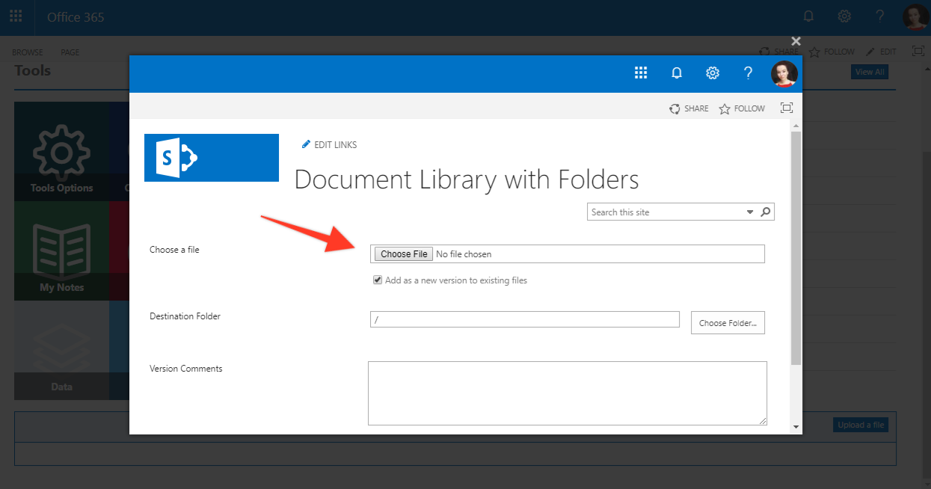
Task: Open Help using the question mark icon
Action: click(749, 73)
